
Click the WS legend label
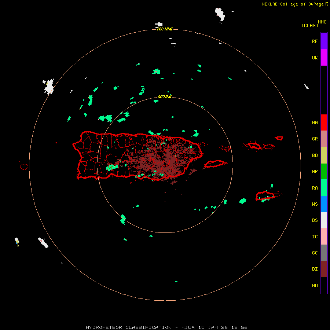click(315, 204)
